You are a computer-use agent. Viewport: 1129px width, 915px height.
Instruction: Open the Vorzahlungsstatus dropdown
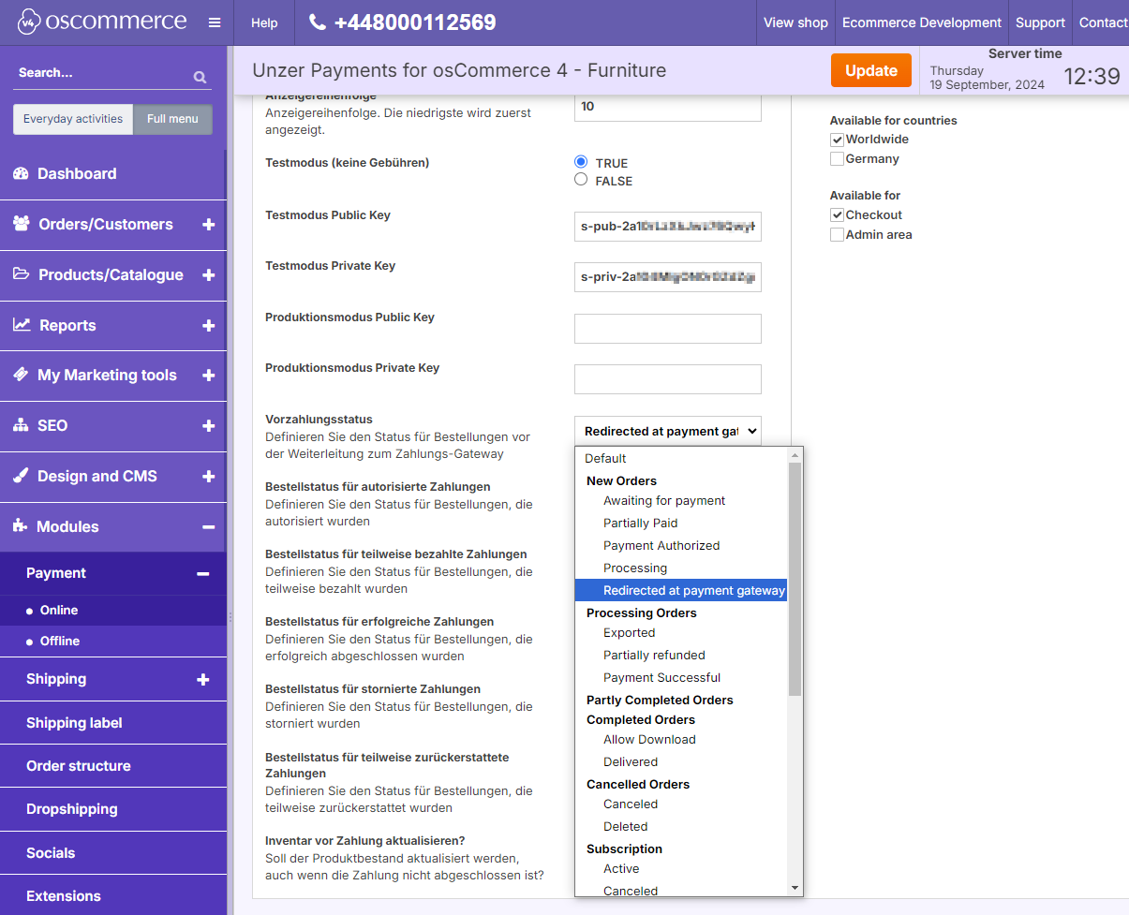click(668, 431)
